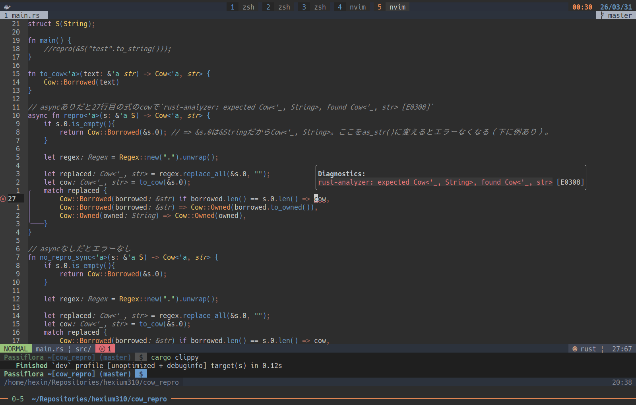The height and width of the screenshot is (405, 636).
Task: Switch to tmux window 1 zsh
Action: click(242, 7)
